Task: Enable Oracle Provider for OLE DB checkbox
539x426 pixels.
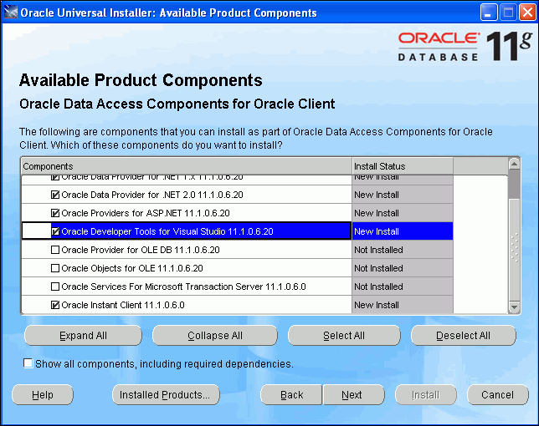Action: tap(55, 250)
